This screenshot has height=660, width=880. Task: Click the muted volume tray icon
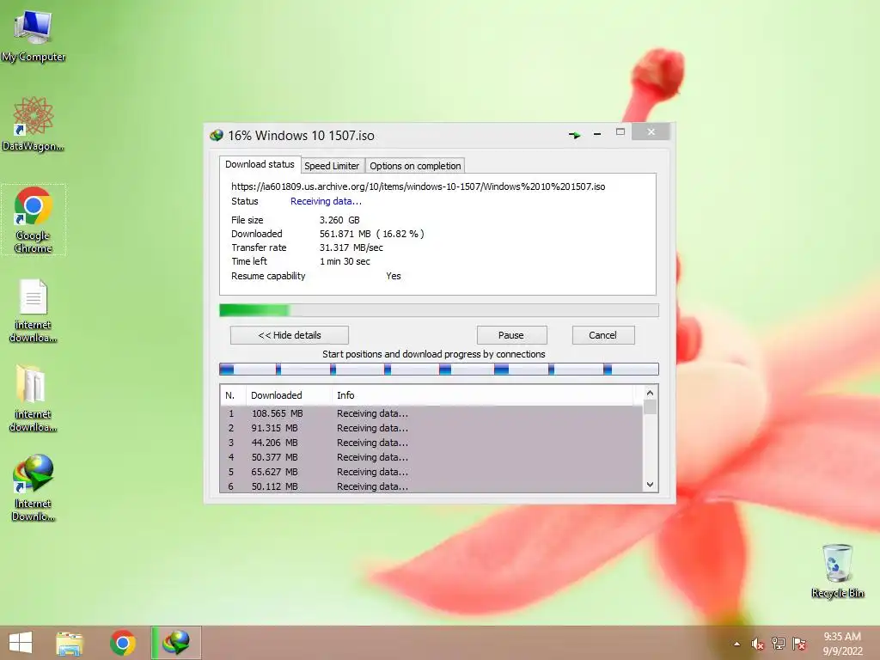[758, 644]
